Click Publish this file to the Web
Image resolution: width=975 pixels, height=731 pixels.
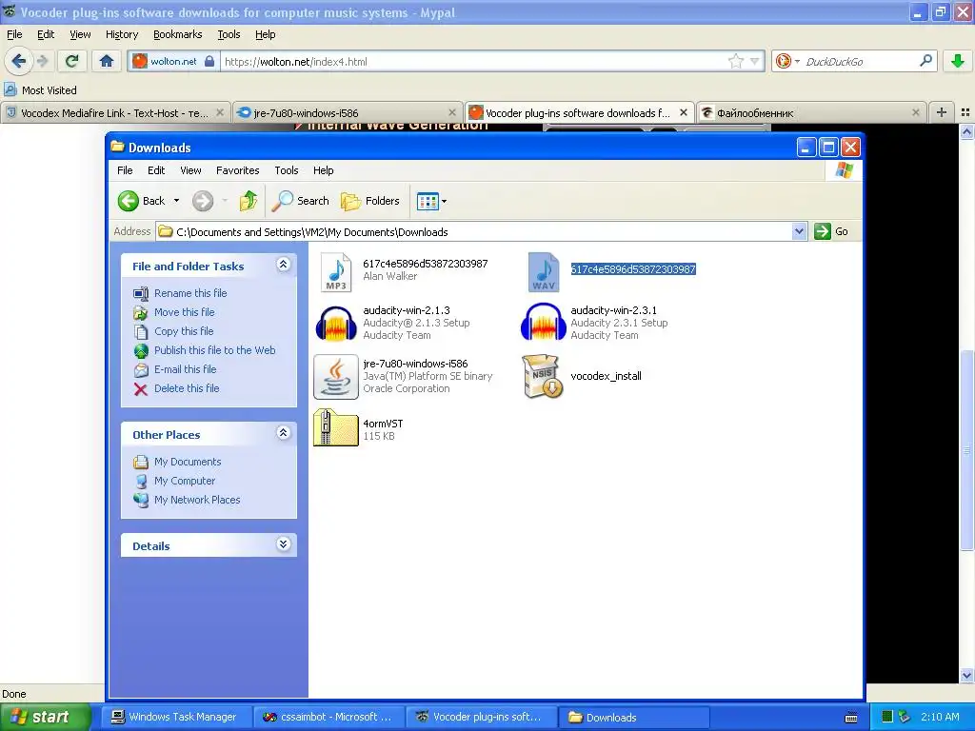coord(214,350)
